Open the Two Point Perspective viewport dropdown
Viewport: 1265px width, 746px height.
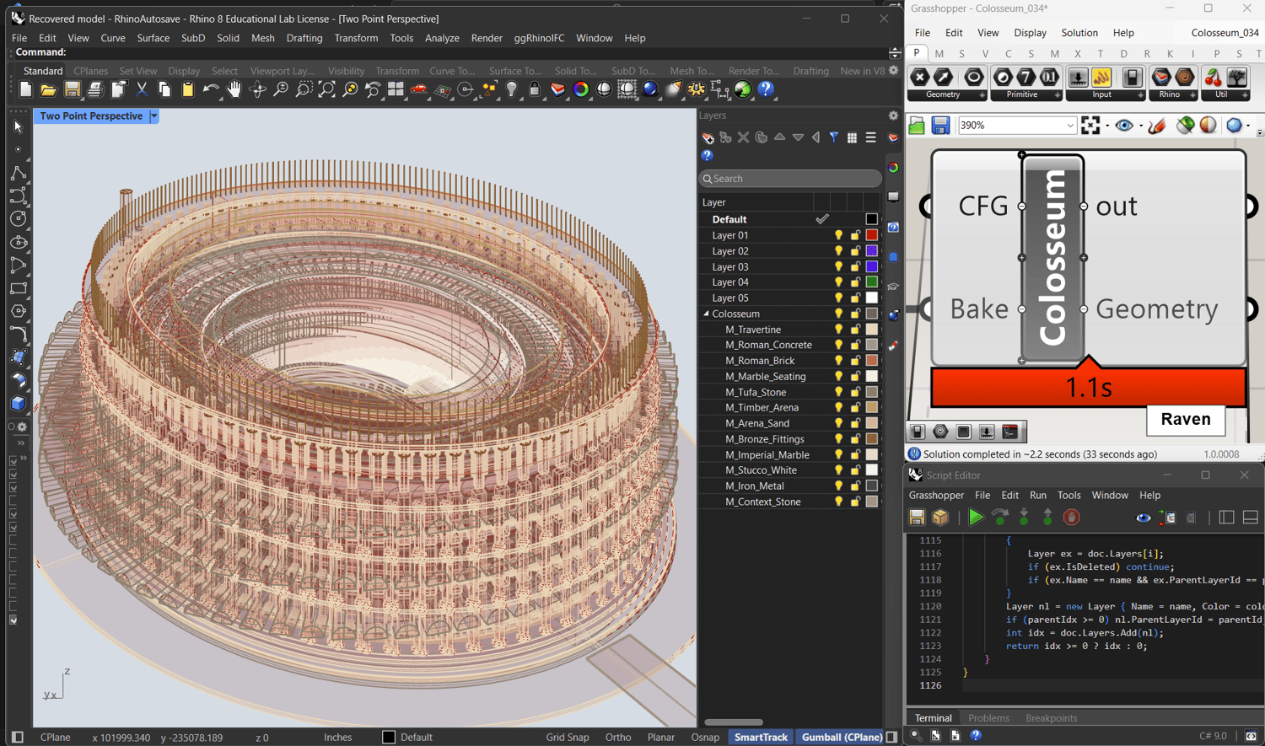coord(153,116)
